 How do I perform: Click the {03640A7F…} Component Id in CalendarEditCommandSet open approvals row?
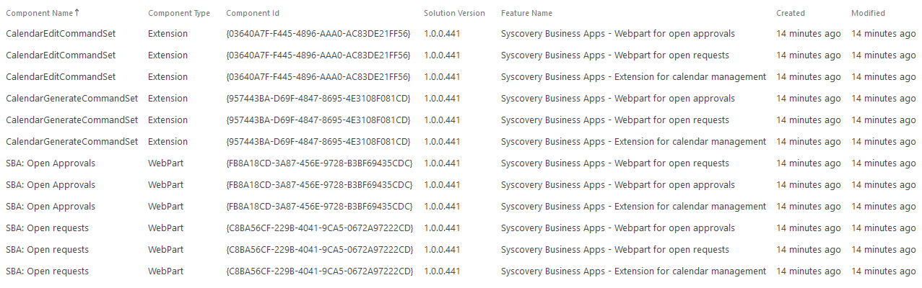pyautogui.click(x=318, y=34)
